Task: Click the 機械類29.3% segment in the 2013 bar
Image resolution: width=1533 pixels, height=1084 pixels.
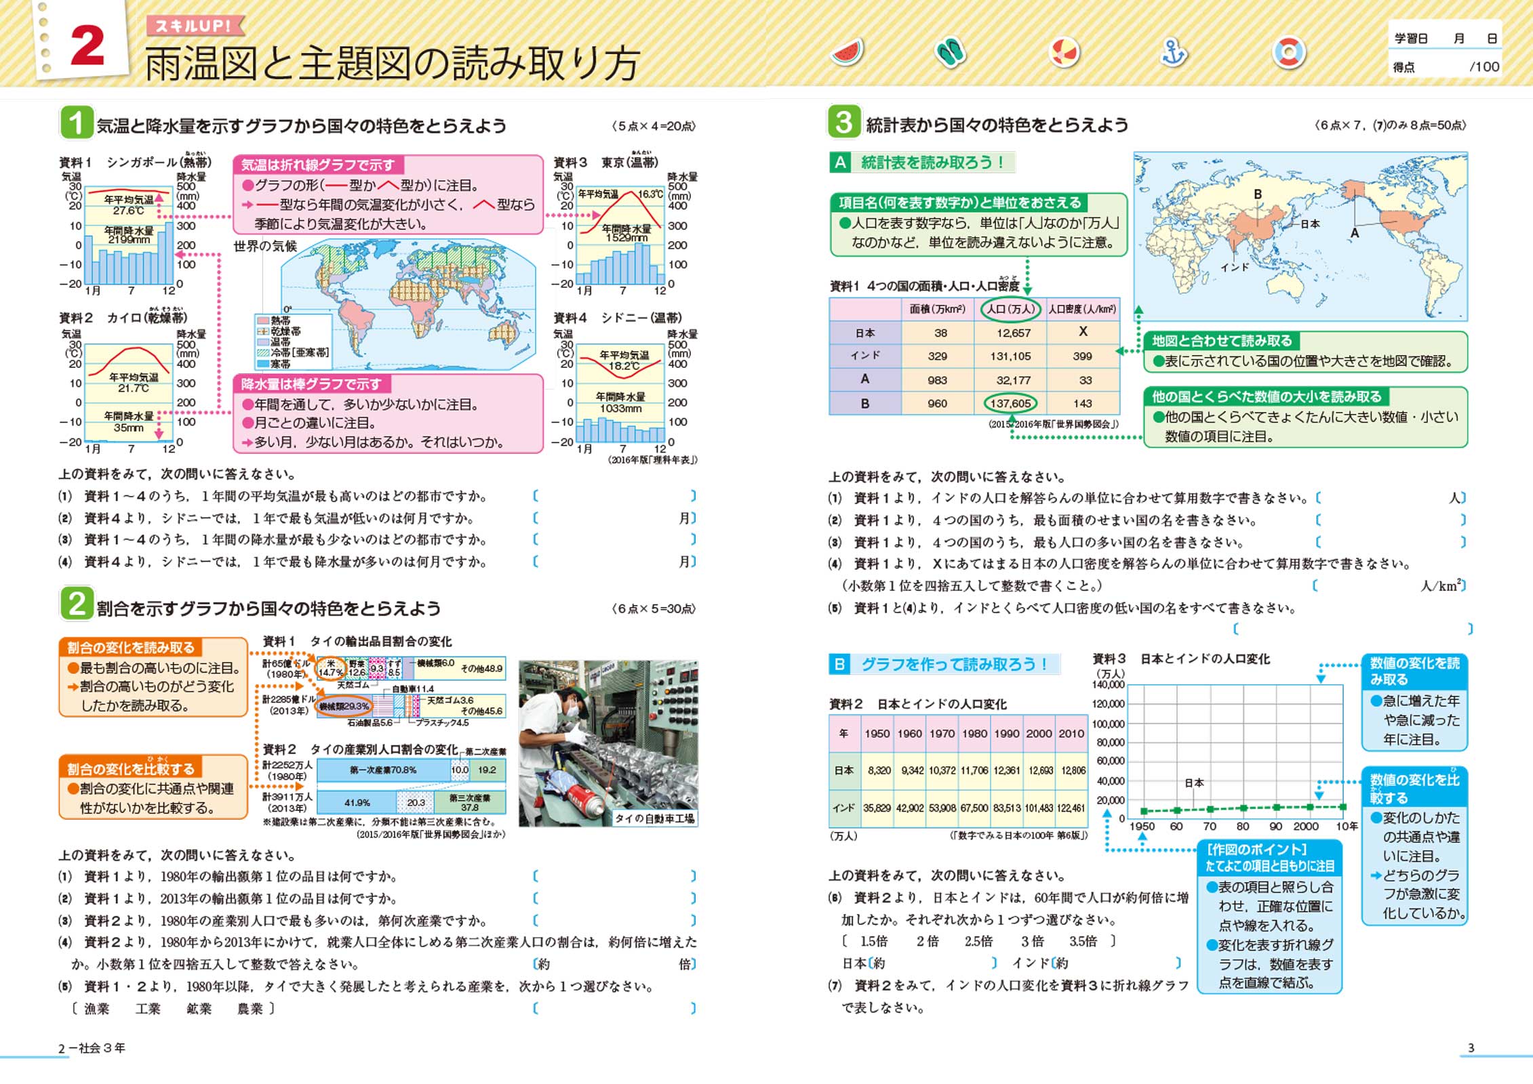Action: pos(344,706)
